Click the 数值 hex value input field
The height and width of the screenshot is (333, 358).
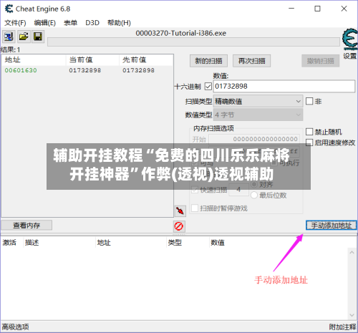click(x=284, y=86)
